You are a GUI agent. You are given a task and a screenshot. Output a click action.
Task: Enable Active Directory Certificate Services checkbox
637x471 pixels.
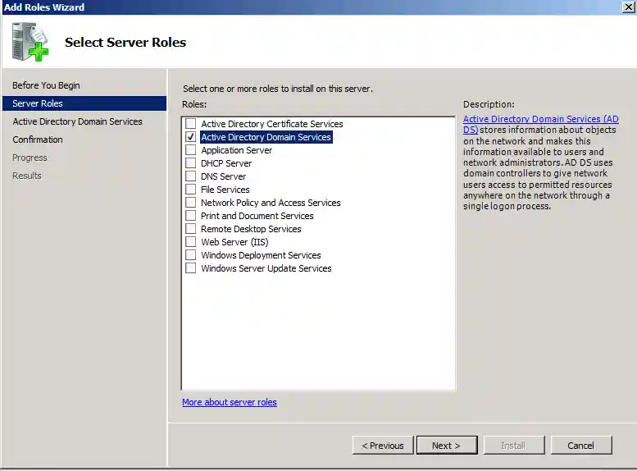[x=190, y=124]
